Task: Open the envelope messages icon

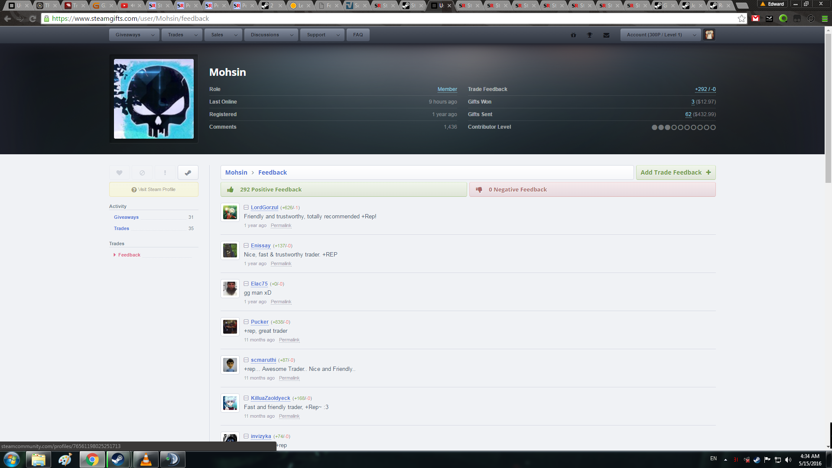Action: tap(606, 35)
